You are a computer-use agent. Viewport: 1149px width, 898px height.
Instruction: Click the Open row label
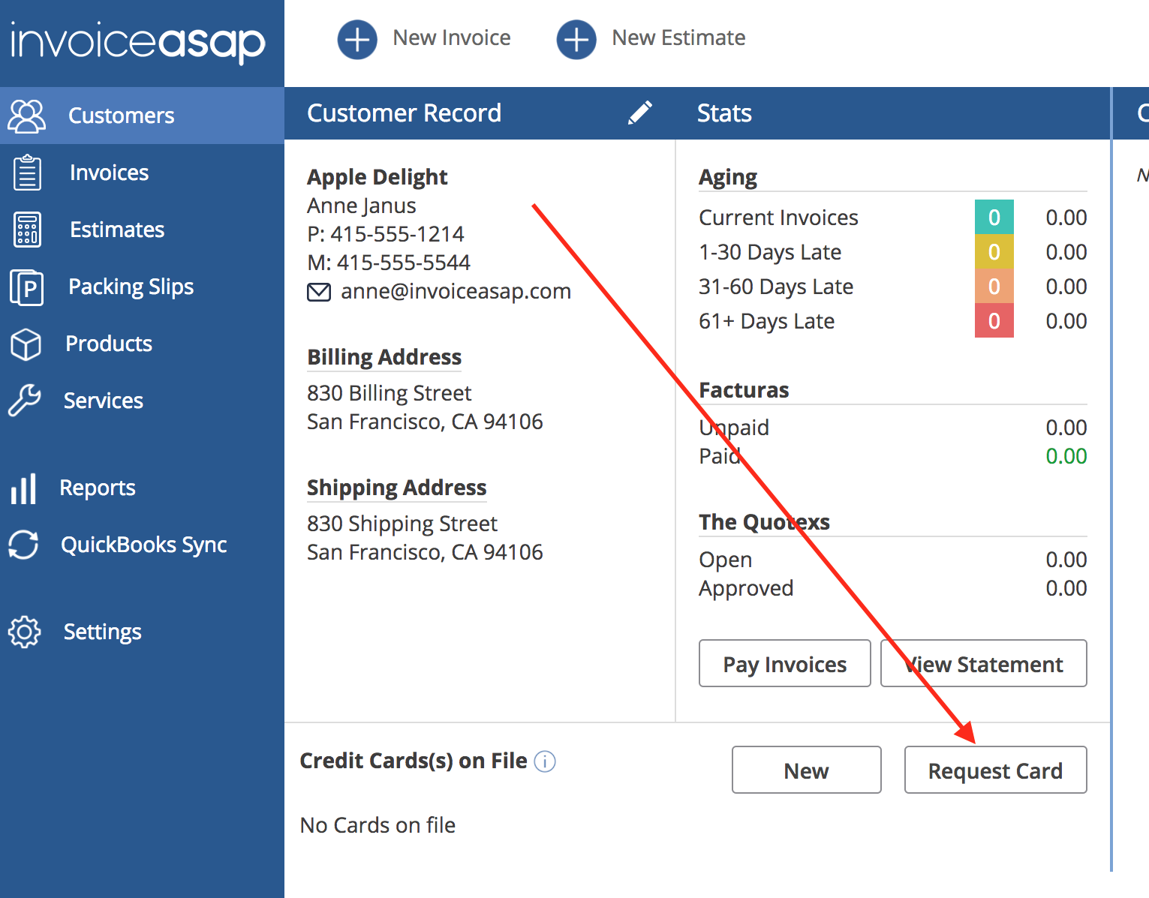[x=725, y=560]
